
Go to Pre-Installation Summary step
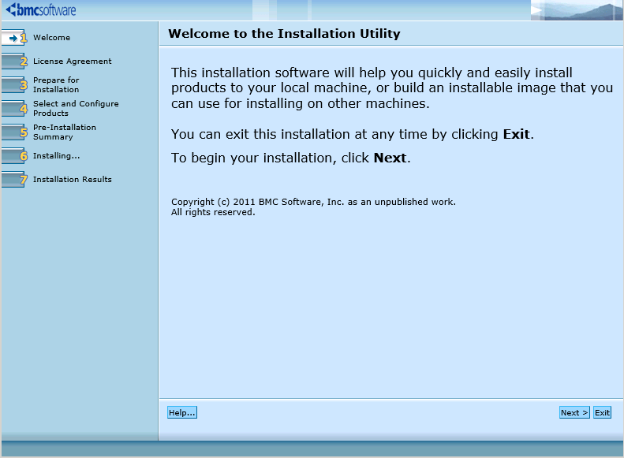tap(65, 132)
